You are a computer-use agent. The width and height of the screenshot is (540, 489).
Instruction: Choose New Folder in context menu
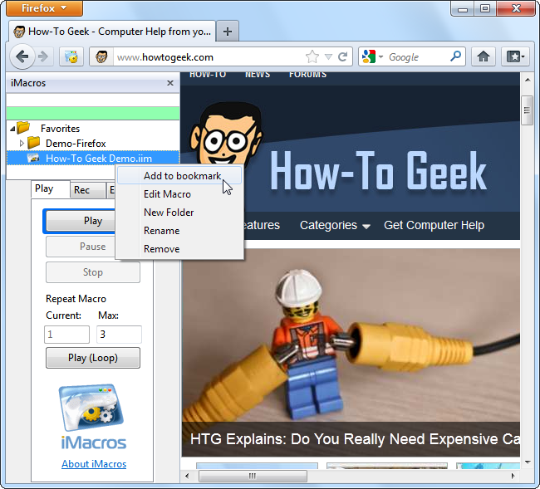(179, 213)
